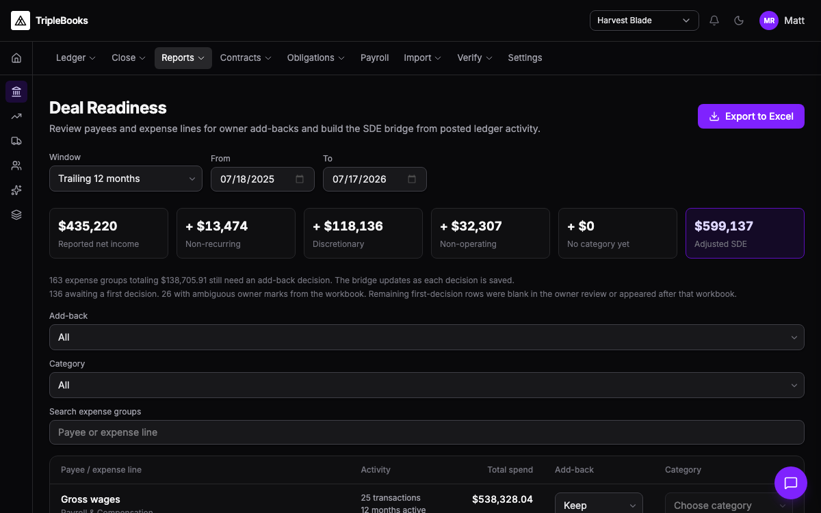This screenshot has width=821, height=513.
Task: Open the layers stack sidebar icon
Action: click(x=16, y=215)
